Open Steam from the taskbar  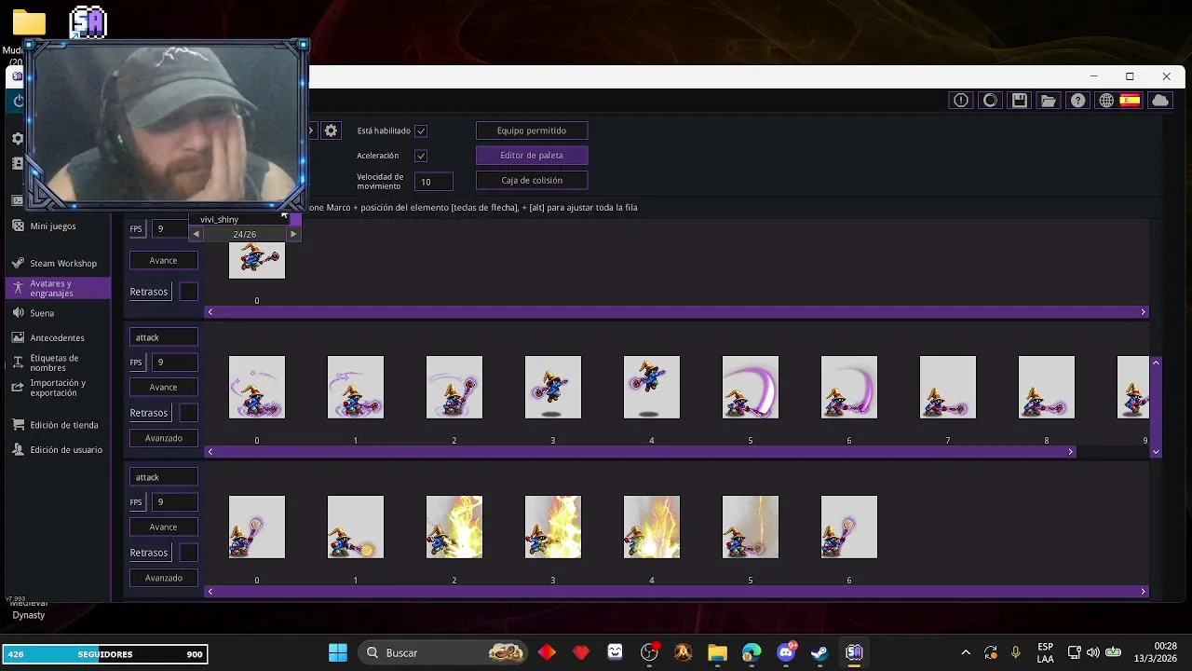[819, 652]
